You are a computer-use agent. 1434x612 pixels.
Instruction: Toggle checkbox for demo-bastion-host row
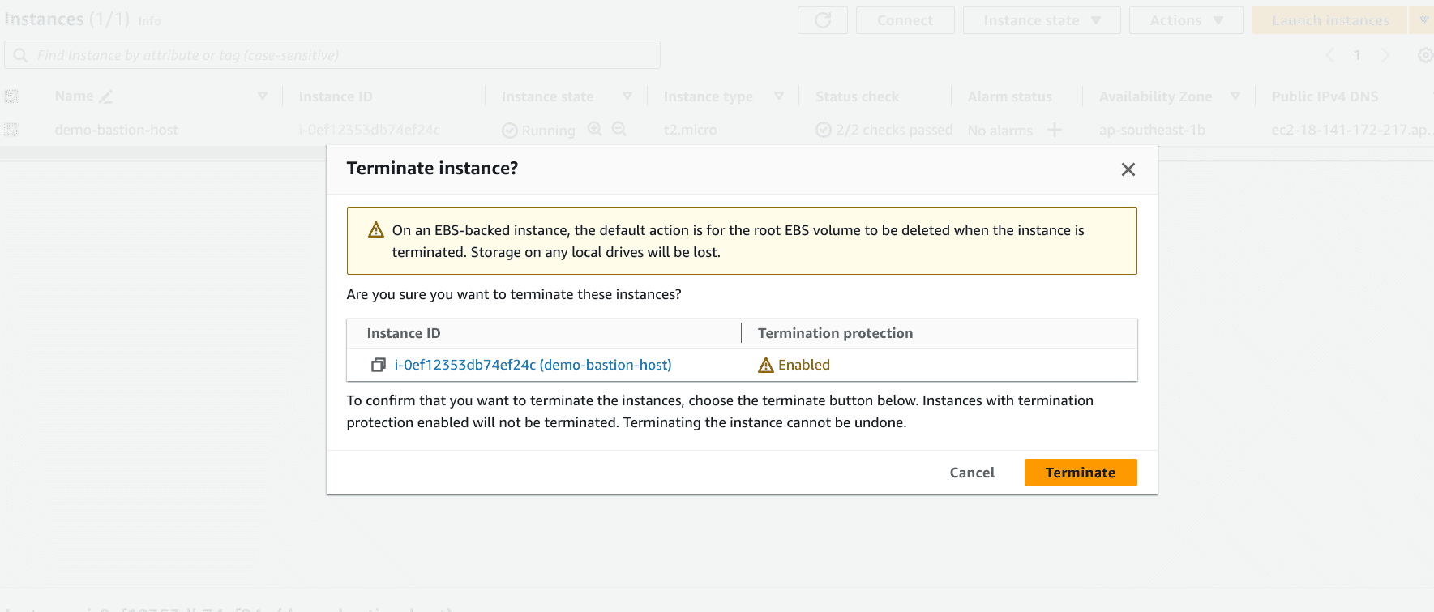pyautogui.click(x=11, y=130)
